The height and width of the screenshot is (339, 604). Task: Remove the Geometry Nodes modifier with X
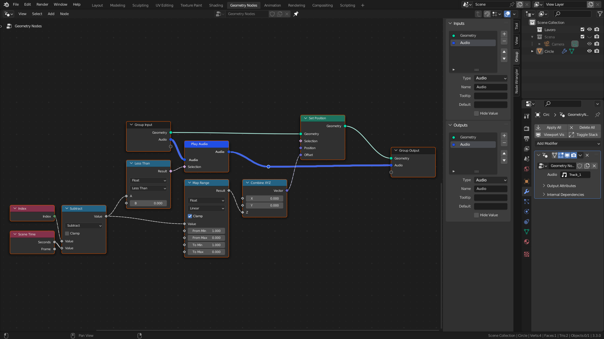coord(587,155)
